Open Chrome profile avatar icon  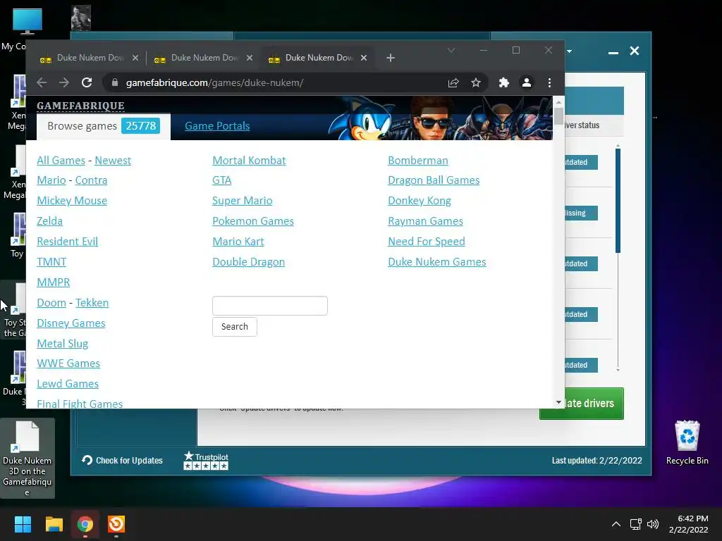[x=526, y=82]
